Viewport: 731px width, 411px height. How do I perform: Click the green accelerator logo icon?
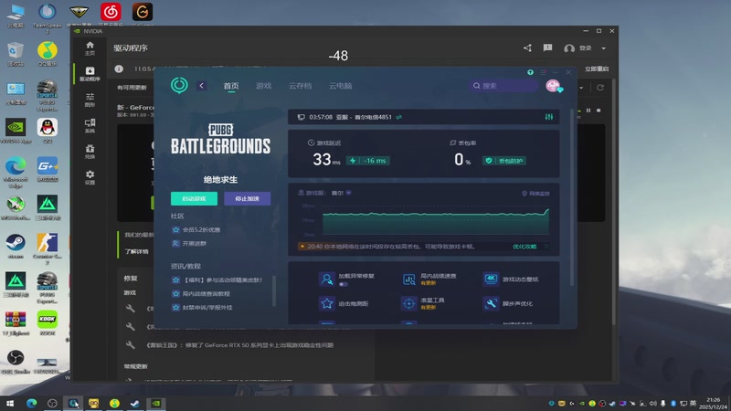coord(179,85)
